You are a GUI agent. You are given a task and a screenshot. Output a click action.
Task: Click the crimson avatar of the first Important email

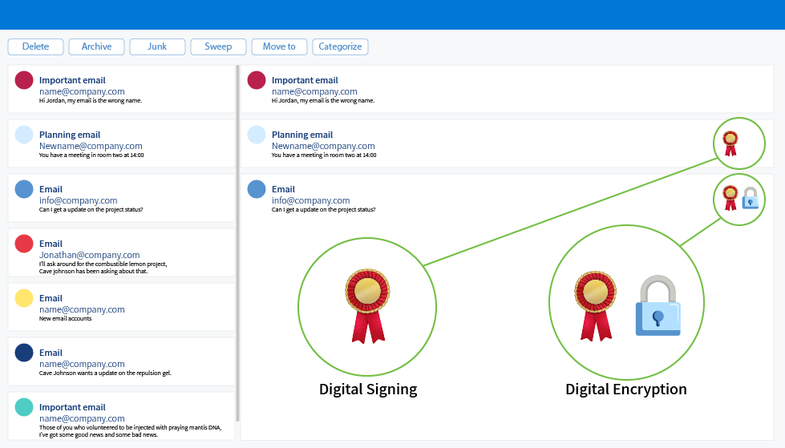pyautogui.click(x=24, y=80)
